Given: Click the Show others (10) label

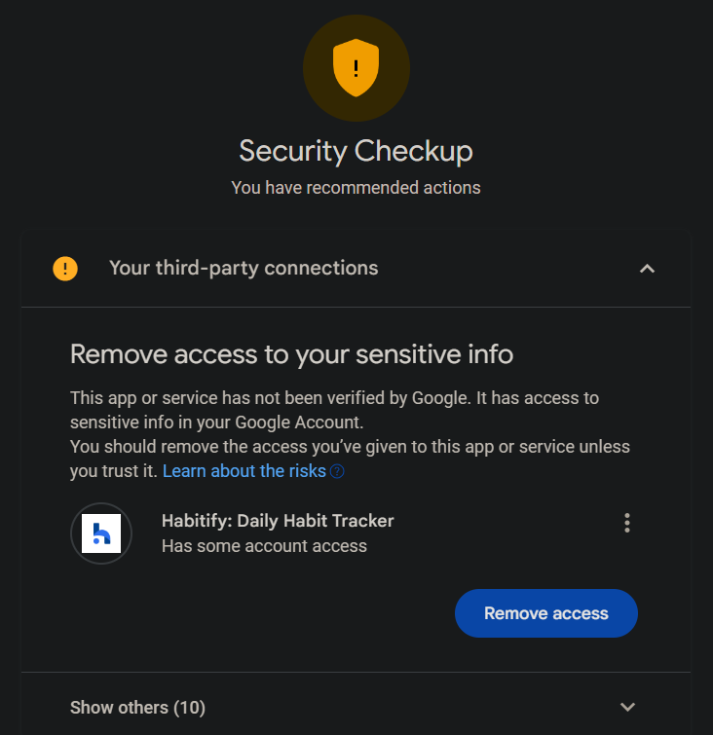Looking at the screenshot, I should 137,707.
